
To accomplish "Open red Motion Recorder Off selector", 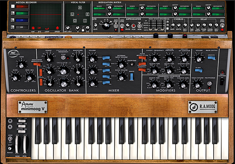I will pyautogui.click(x=22, y=6).
